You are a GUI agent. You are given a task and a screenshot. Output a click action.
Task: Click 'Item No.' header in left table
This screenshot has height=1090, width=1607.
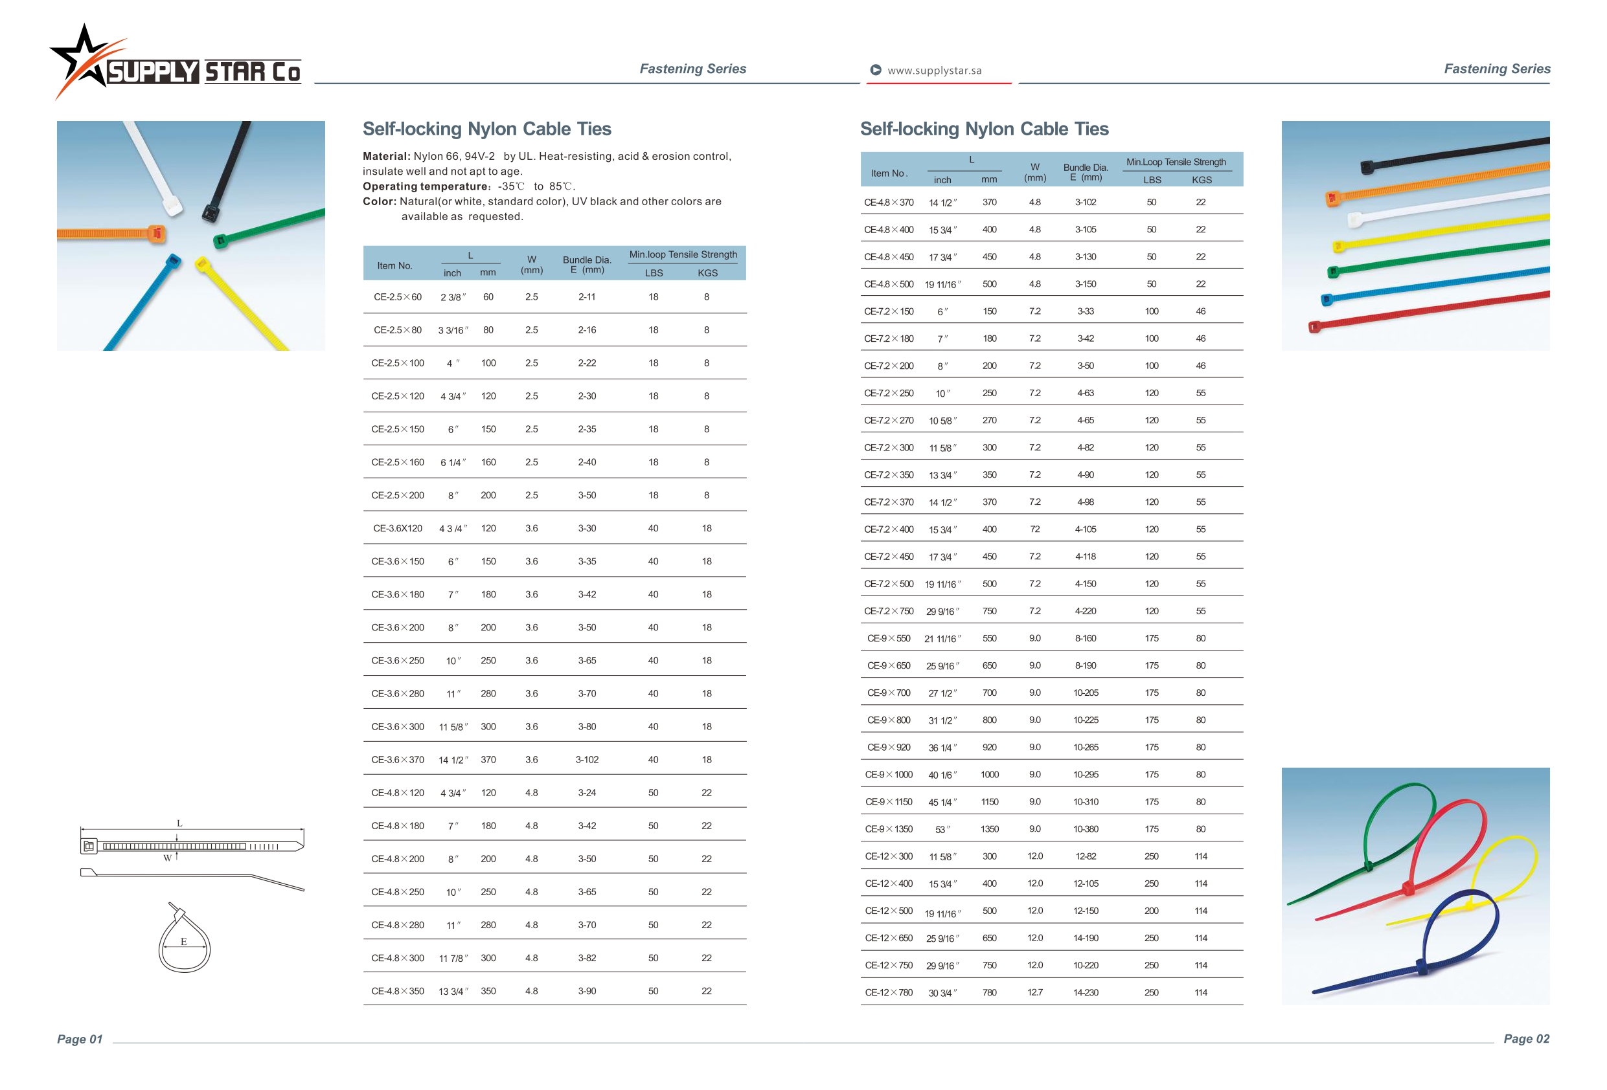(x=395, y=266)
